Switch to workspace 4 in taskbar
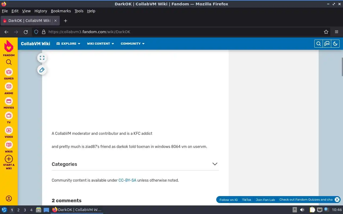The height and width of the screenshot is (214, 343). (31, 210)
